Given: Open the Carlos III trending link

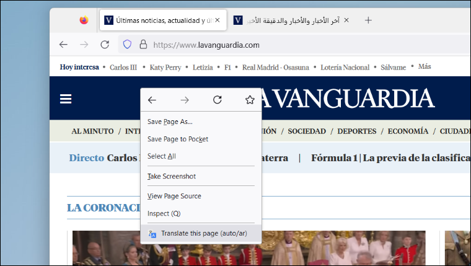Looking at the screenshot, I should click(123, 68).
